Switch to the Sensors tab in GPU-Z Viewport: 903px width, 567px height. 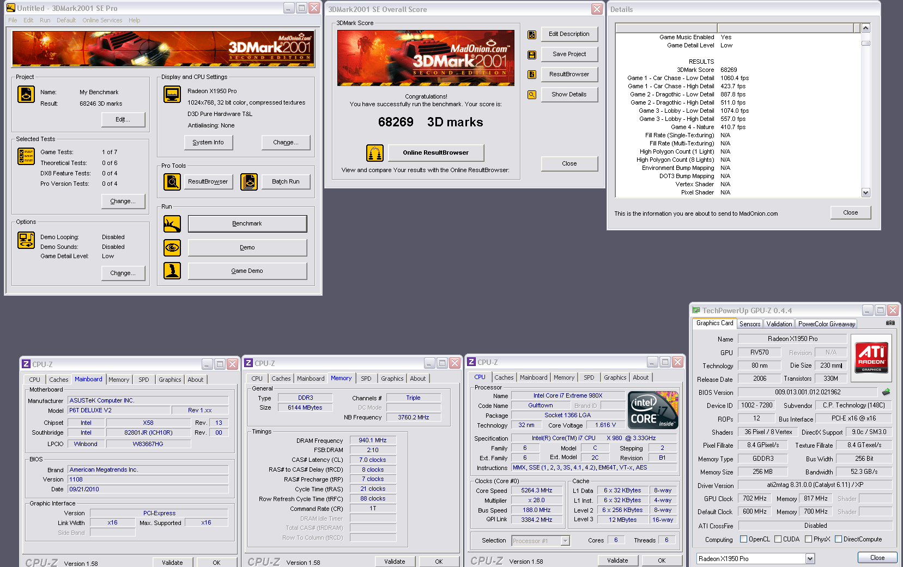(x=750, y=324)
